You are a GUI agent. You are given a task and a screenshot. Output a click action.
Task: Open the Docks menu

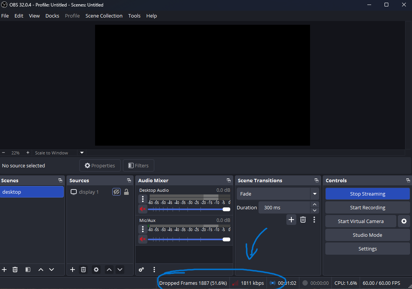click(52, 16)
